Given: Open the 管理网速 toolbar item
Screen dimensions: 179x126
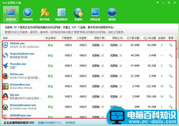Looking at the screenshot, I should 11,14.
